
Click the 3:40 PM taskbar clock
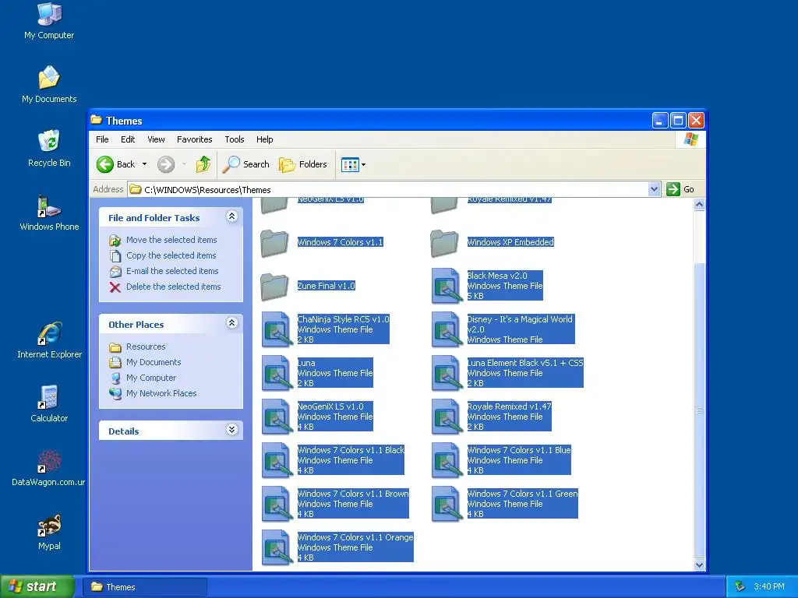[x=769, y=587]
